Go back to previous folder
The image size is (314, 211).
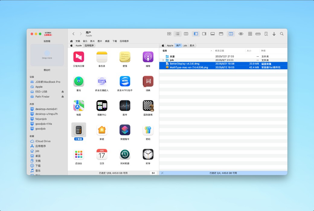click(x=73, y=34)
